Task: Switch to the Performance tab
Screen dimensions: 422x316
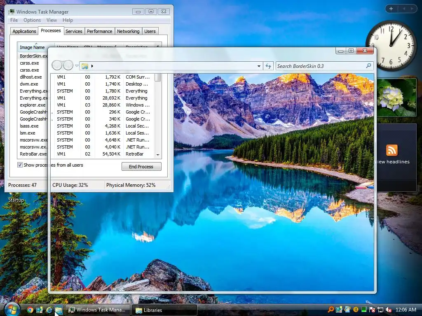Action: (100, 31)
